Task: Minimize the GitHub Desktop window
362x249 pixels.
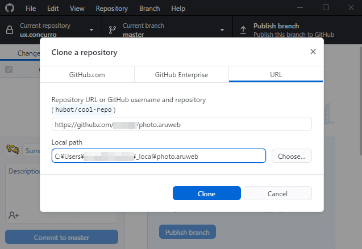Action: click(x=300, y=7)
